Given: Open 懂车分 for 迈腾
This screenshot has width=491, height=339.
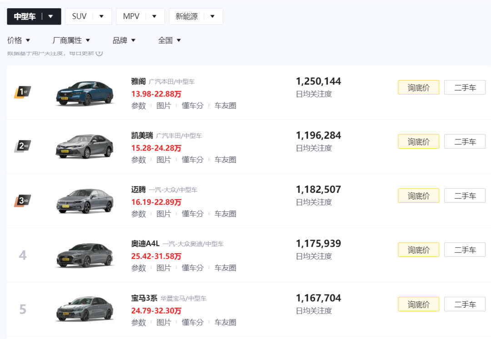Looking at the screenshot, I should click(x=193, y=214).
